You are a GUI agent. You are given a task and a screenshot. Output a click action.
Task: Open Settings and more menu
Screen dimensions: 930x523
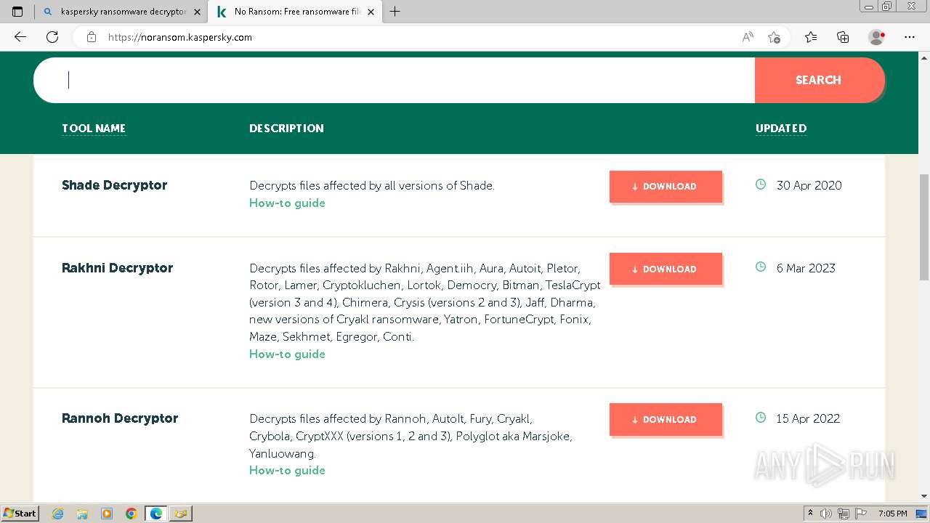click(x=910, y=37)
